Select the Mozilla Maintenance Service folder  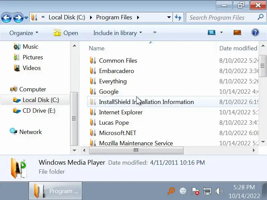[136, 143]
